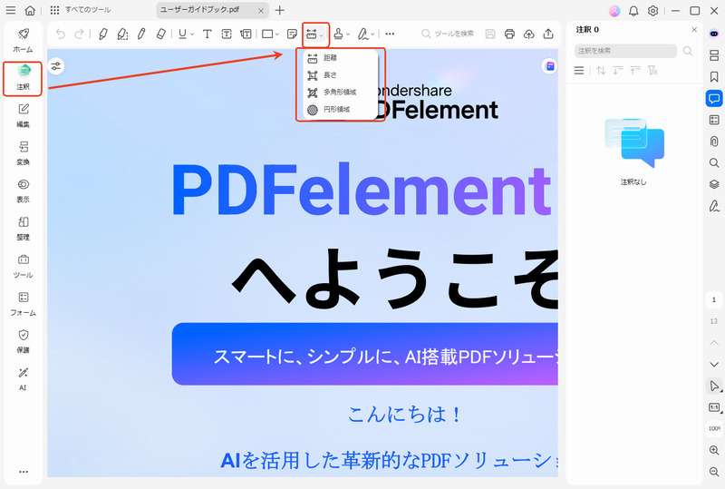Select the highlighter tool in the toolbar
This screenshot has height=489, width=725.
[103, 34]
